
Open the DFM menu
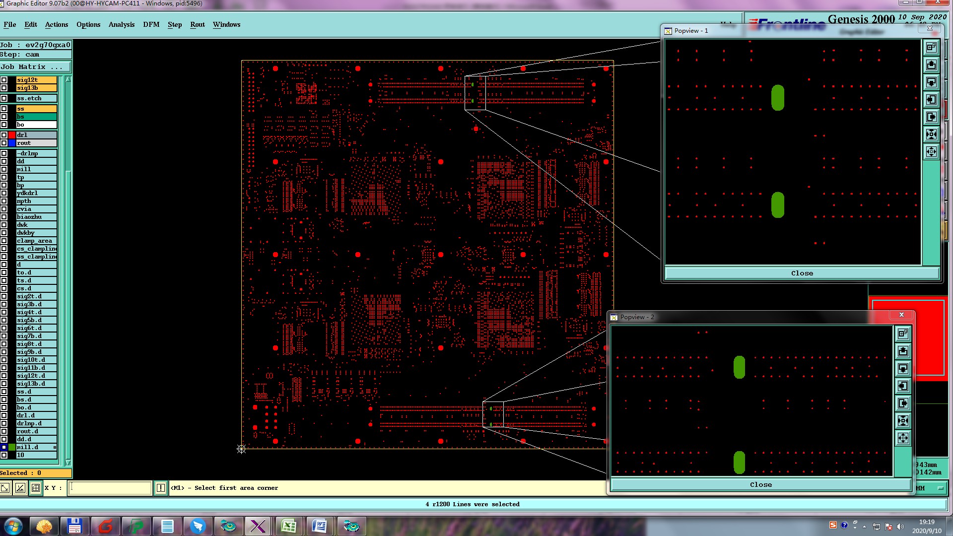[151, 24]
